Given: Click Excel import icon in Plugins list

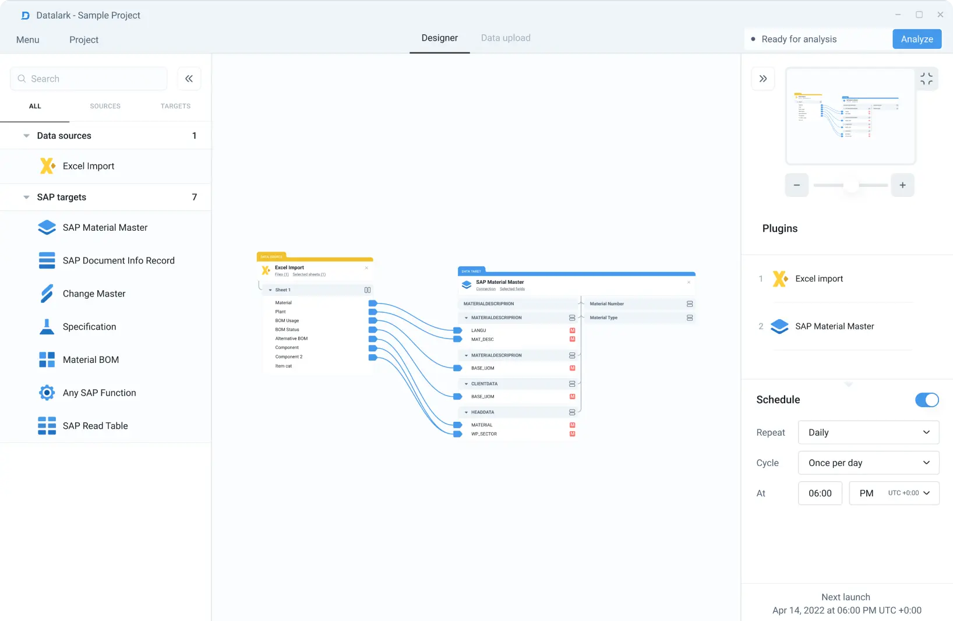Looking at the screenshot, I should 780,278.
